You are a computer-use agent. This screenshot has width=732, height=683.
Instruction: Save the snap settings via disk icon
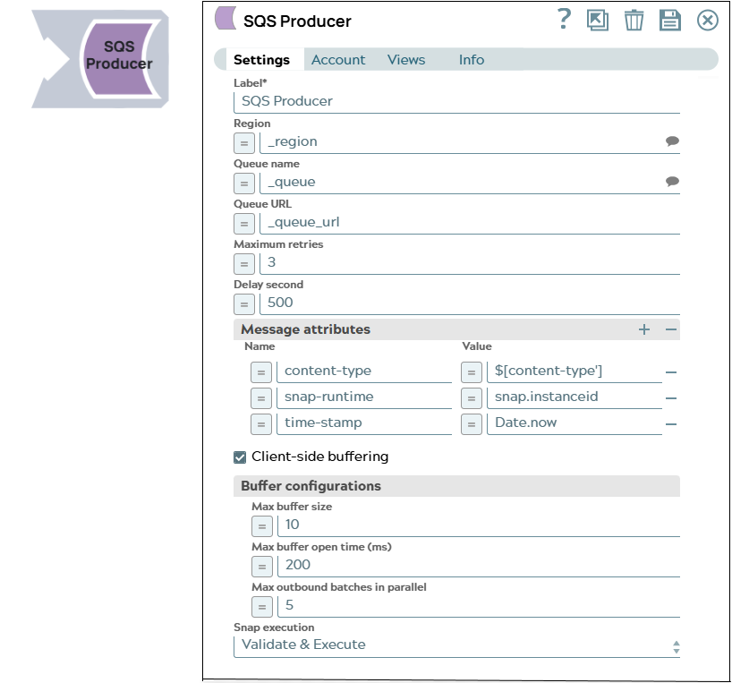[x=670, y=20]
